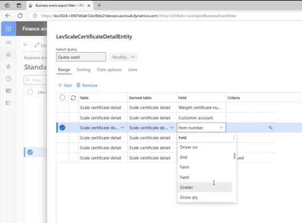This screenshot has width=302, height=223.
Task: Toggle the select-all circle in grid header
Action: click(62, 98)
